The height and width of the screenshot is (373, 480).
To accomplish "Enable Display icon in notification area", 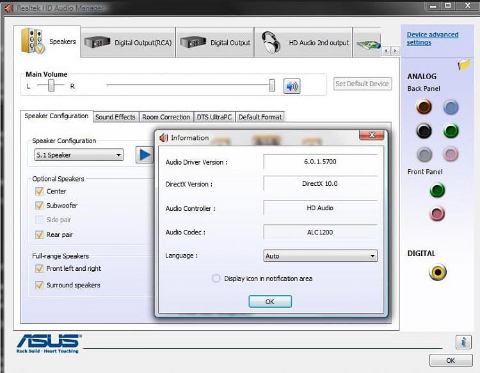I will click(216, 278).
